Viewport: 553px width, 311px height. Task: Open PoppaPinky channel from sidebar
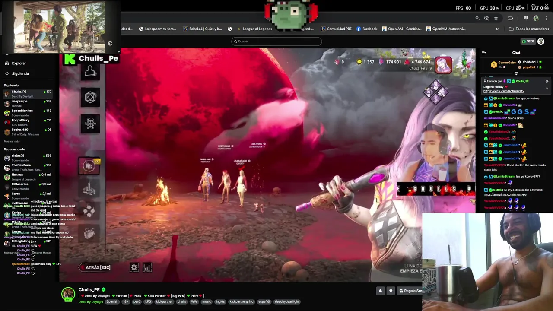pos(28,122)
